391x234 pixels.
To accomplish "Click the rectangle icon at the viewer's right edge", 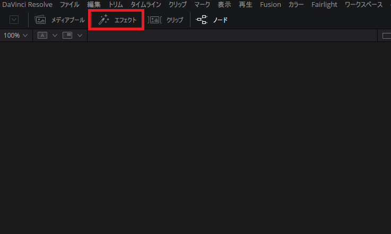I will click(387, 36).
